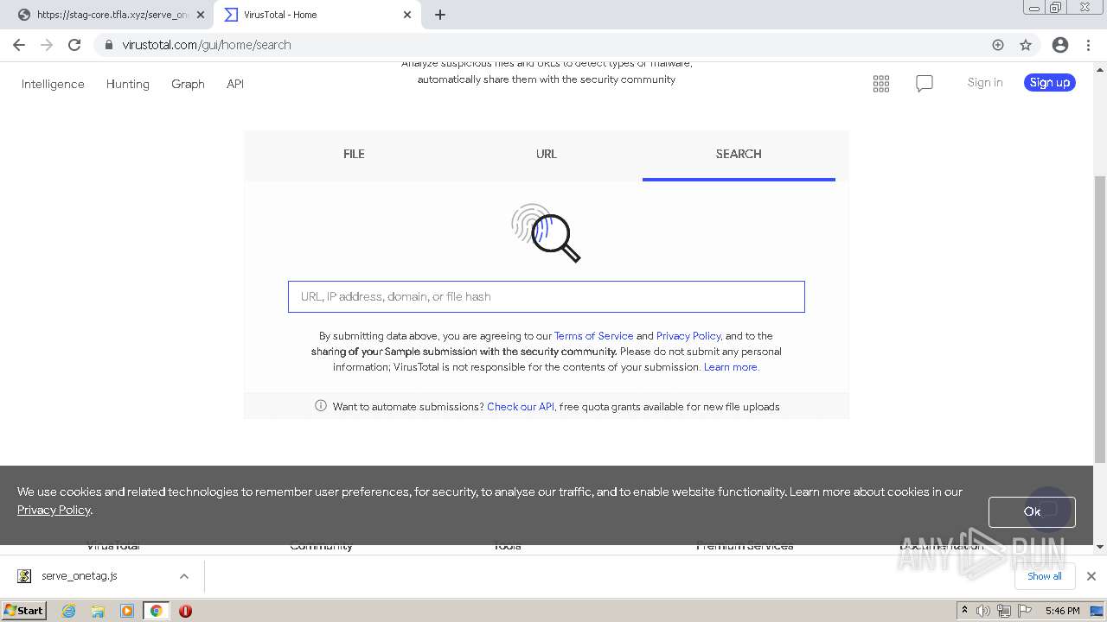Click the page vertical scrollbar thumb
This screenshot has height=622, width=1107.
tap(1100, 320)
